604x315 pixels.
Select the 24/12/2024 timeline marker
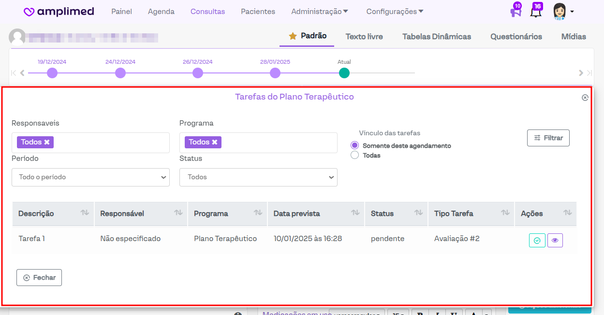(120, 73)
